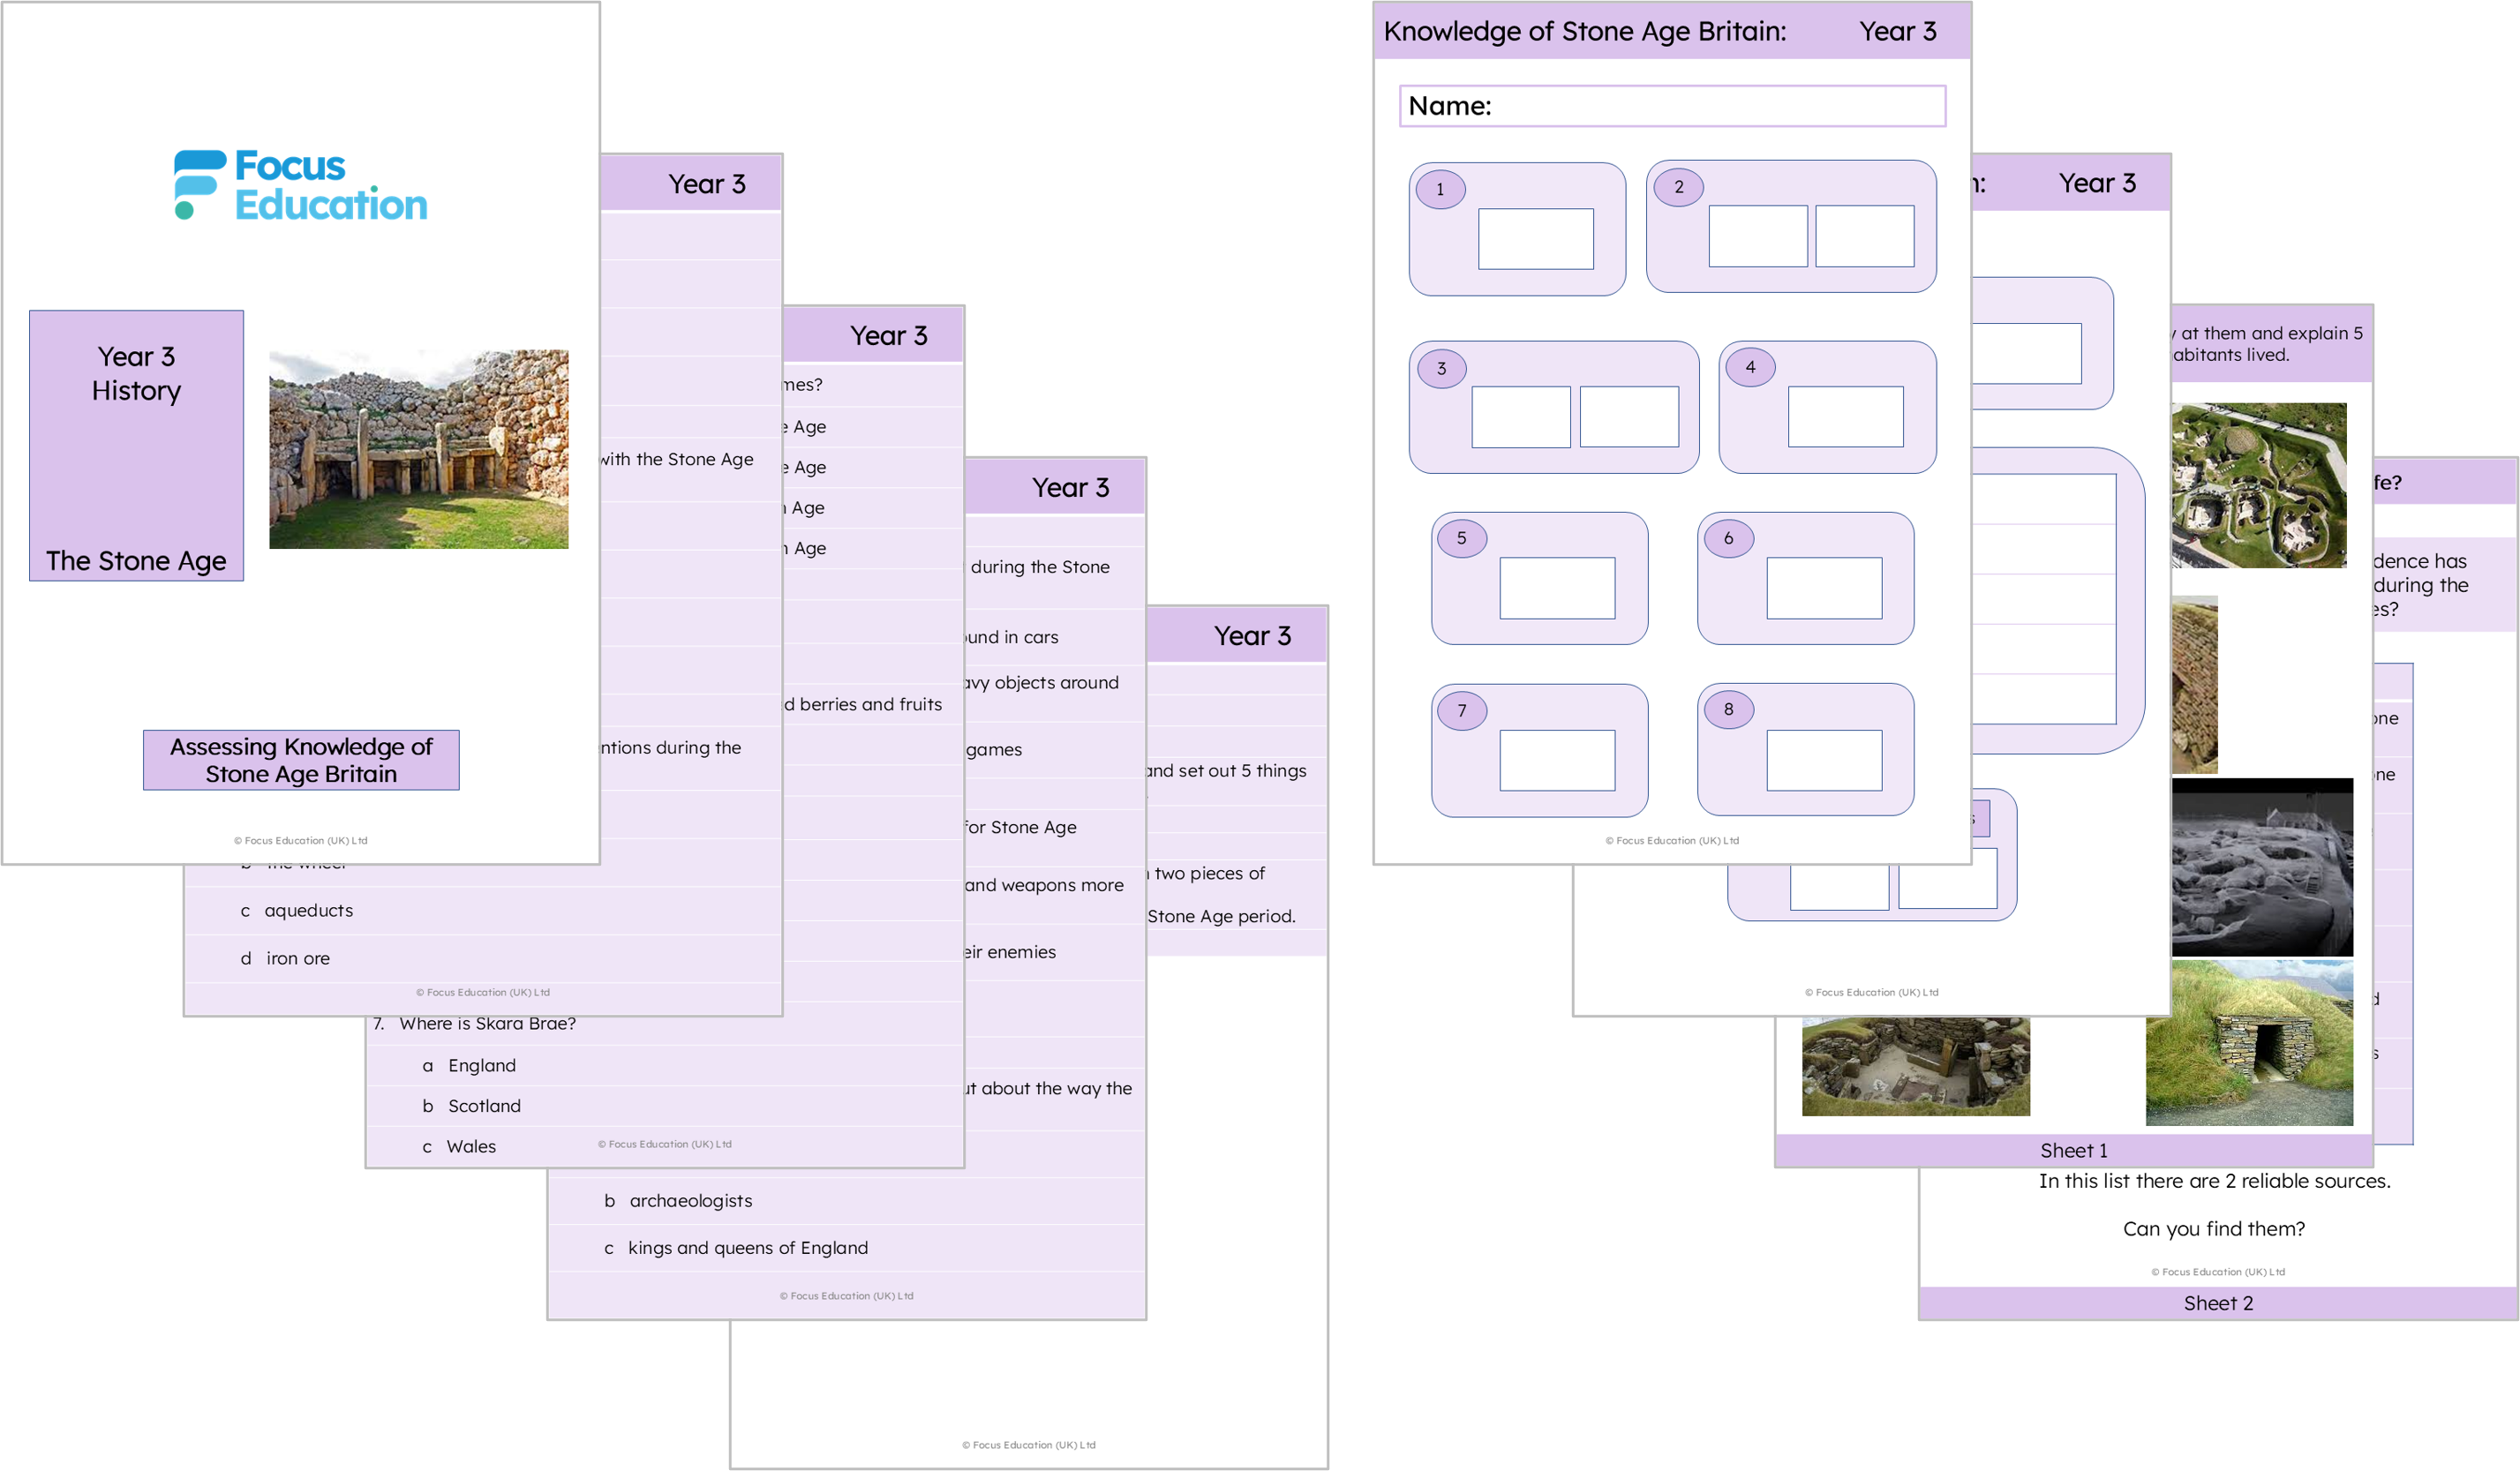This screenshot has width=2520, height=1471.
Task: Click 'In this list there are 2 reliable sources.'
Action: (2215, 1182)
